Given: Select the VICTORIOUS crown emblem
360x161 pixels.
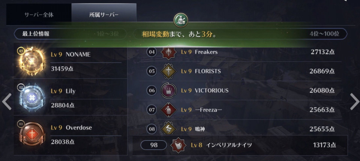Looking at the screenshot, I should tap(168, 90).
